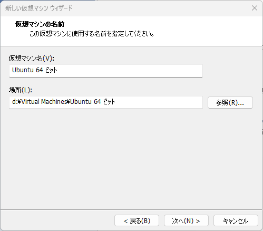The height and width of the screenshot is (231, 263).
Task: Click after 'ビット' at end of location path
Action: pyautogui.click(x=116, y=102)
